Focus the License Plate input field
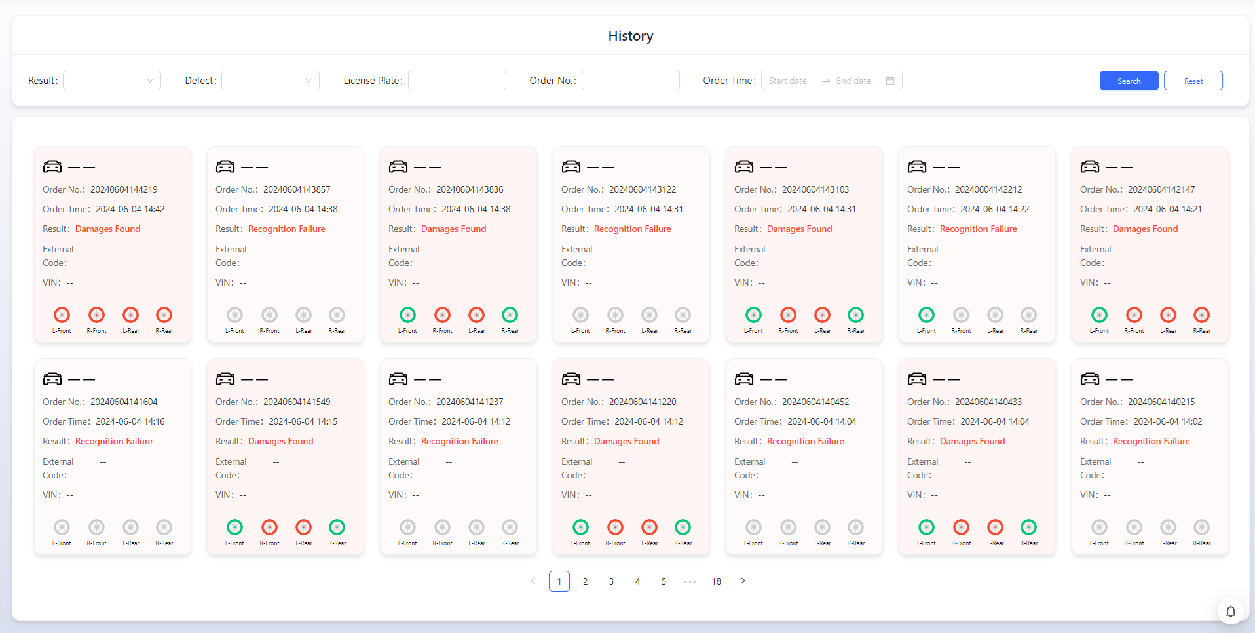 click(x=457, y=81)
